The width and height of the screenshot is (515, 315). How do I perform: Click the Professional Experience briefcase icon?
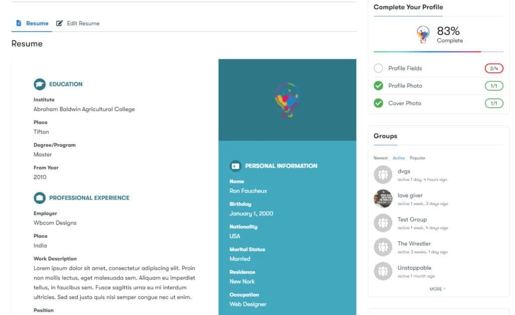pyautogui.click(x=39, y=198)
